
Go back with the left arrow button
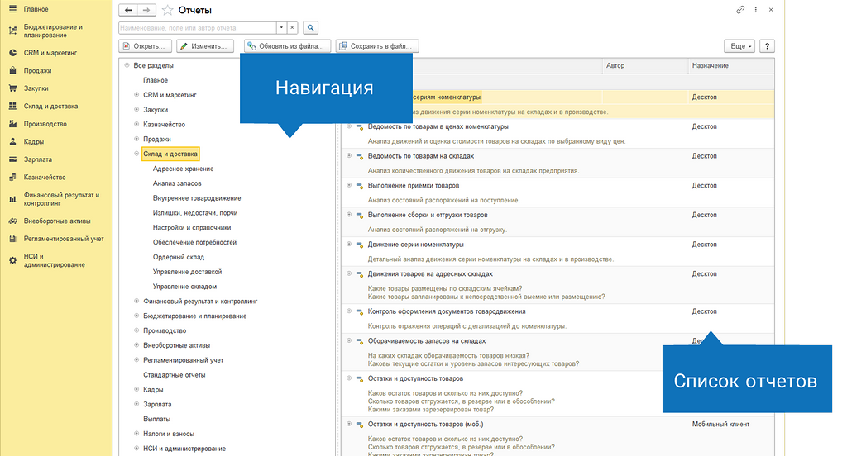(x=128, y=10)
